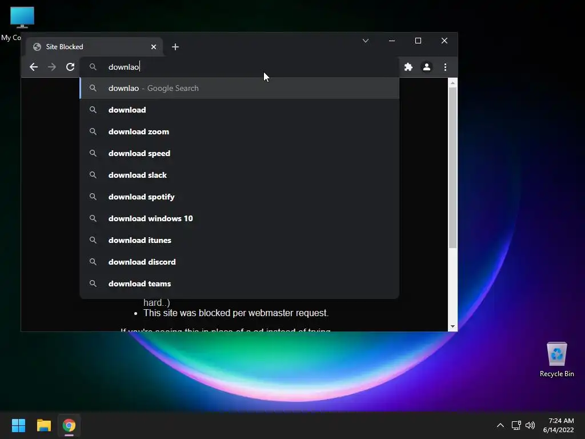Open the clock showing 7:24 AM

pyautogui.click(x=559, y=425)
